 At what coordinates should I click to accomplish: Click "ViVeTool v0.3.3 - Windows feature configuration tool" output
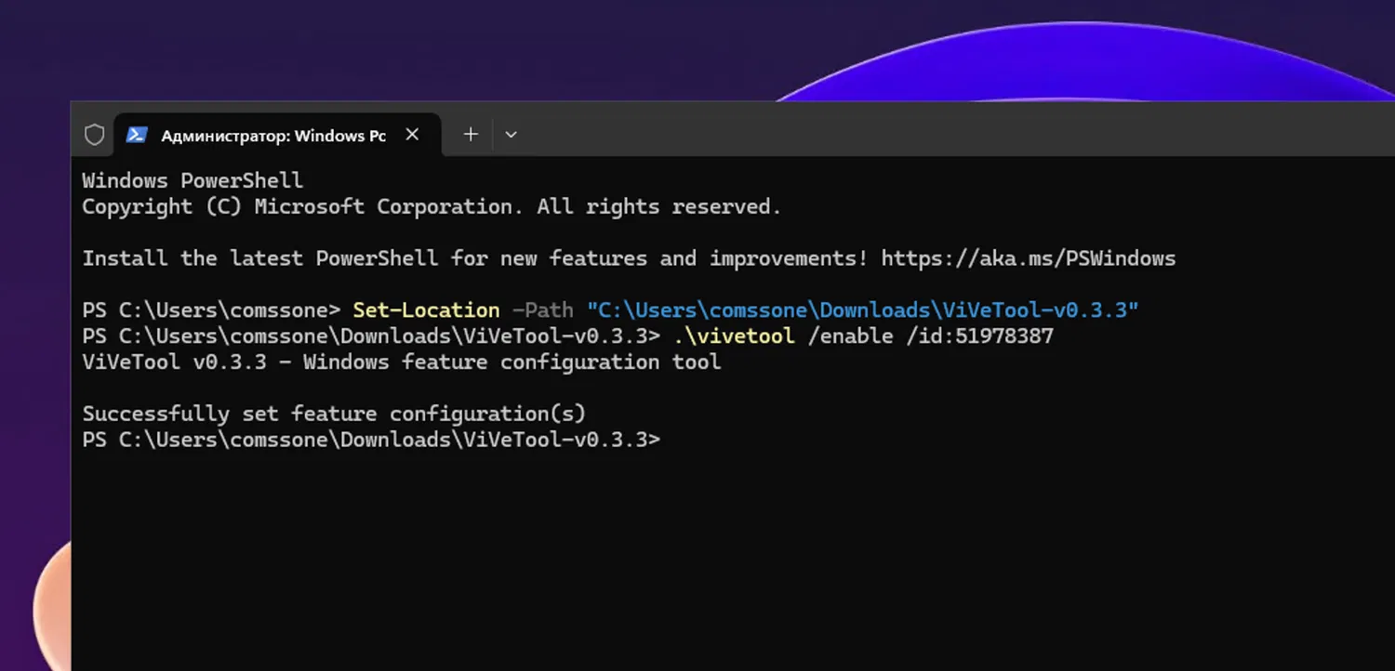(x=402, y=362)
